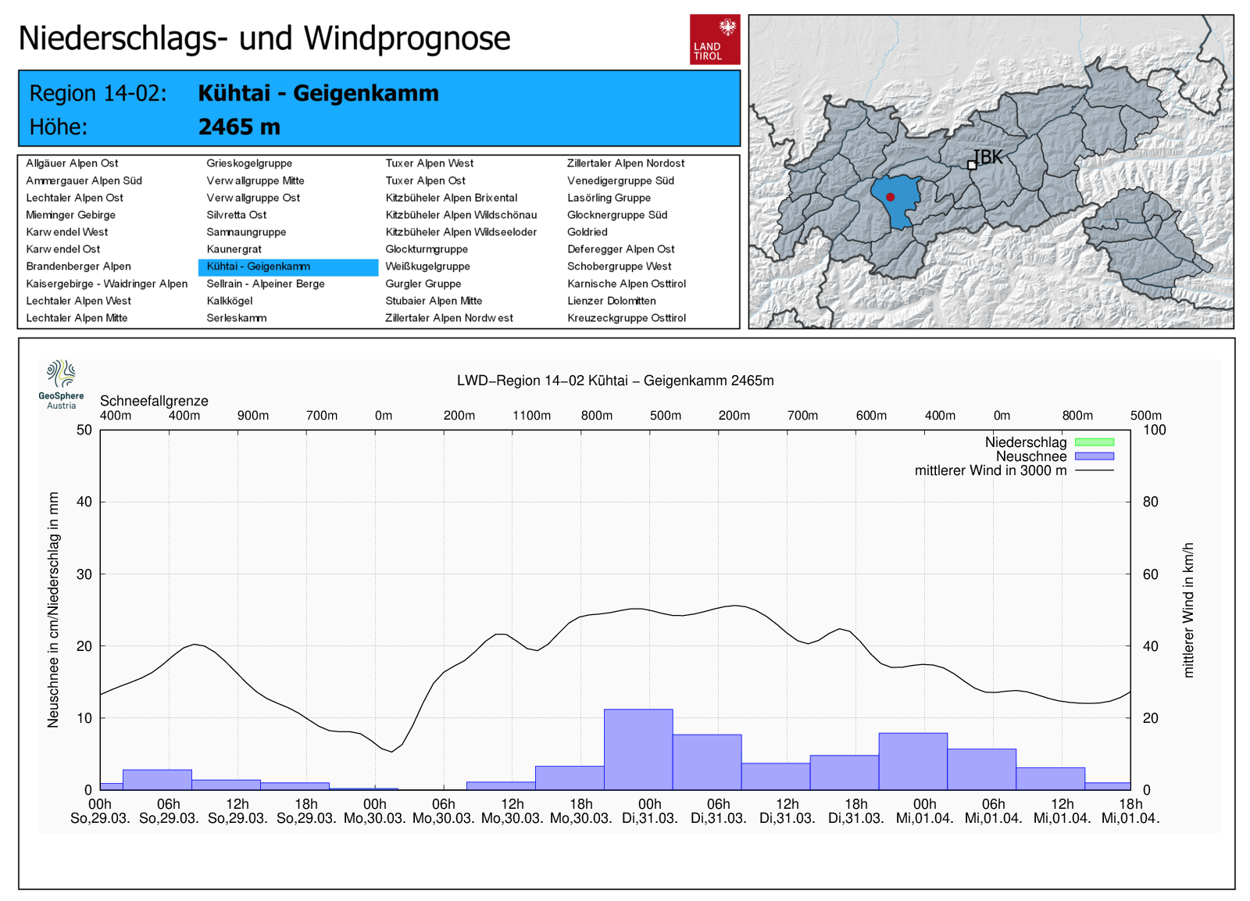Open the Silvretta Ost forecast
The image size is (1250, 901).
tap(236, 215)
